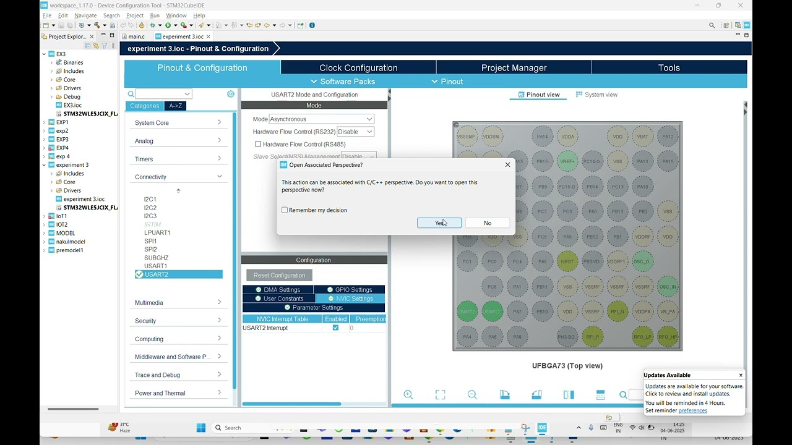Screen dimensions: 792x445
Task: Select SUBGHZ in Connectivity list
Action: (156, 258)
